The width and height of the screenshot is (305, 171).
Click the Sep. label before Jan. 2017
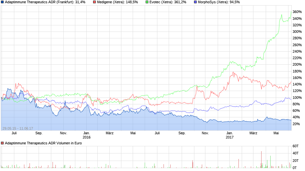point(182,133)
